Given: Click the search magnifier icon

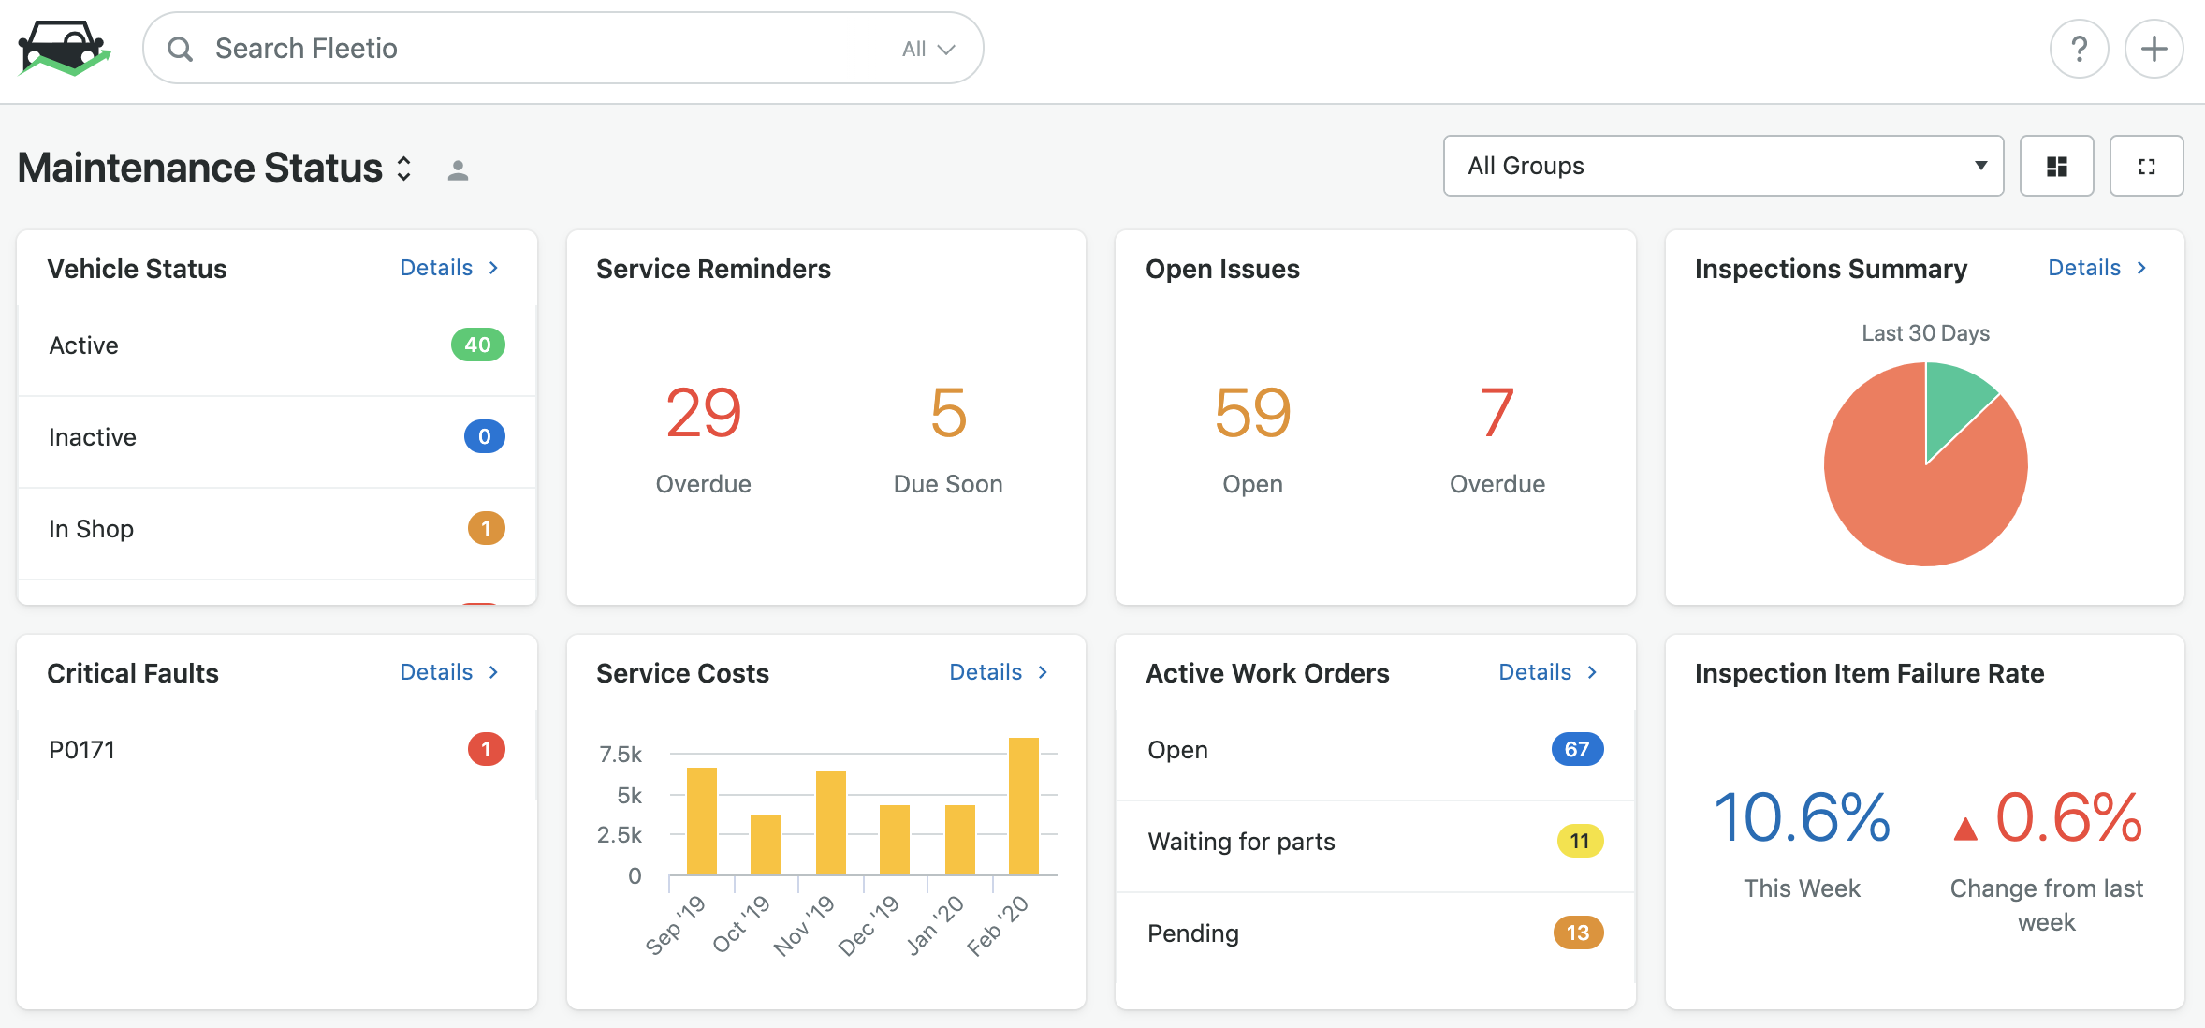Looking at the screenshot, I should pyautogui.click(x=180, y=49).
